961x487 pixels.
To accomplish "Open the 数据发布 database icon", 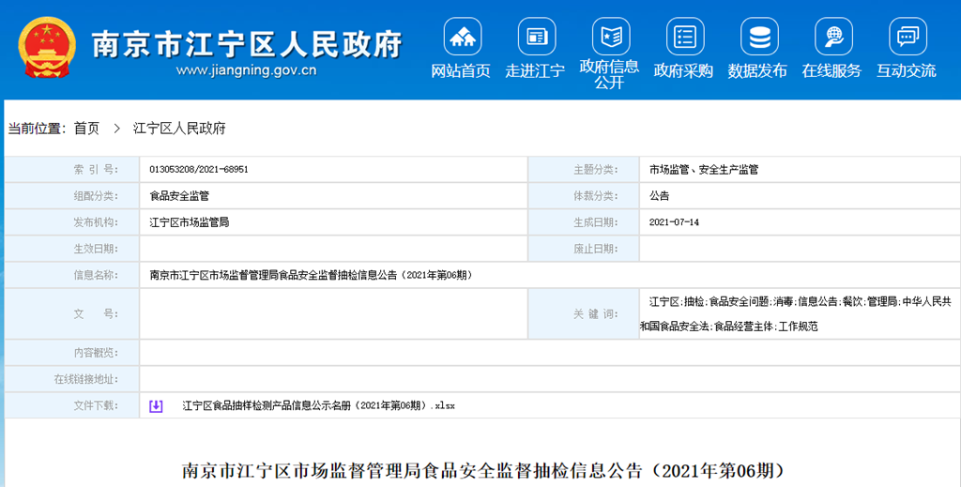I will pyautogui.click(x=758, y=37).
